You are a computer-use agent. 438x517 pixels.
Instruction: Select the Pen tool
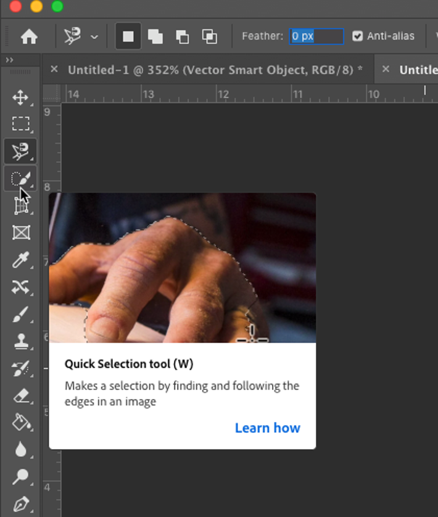point(20,503)
